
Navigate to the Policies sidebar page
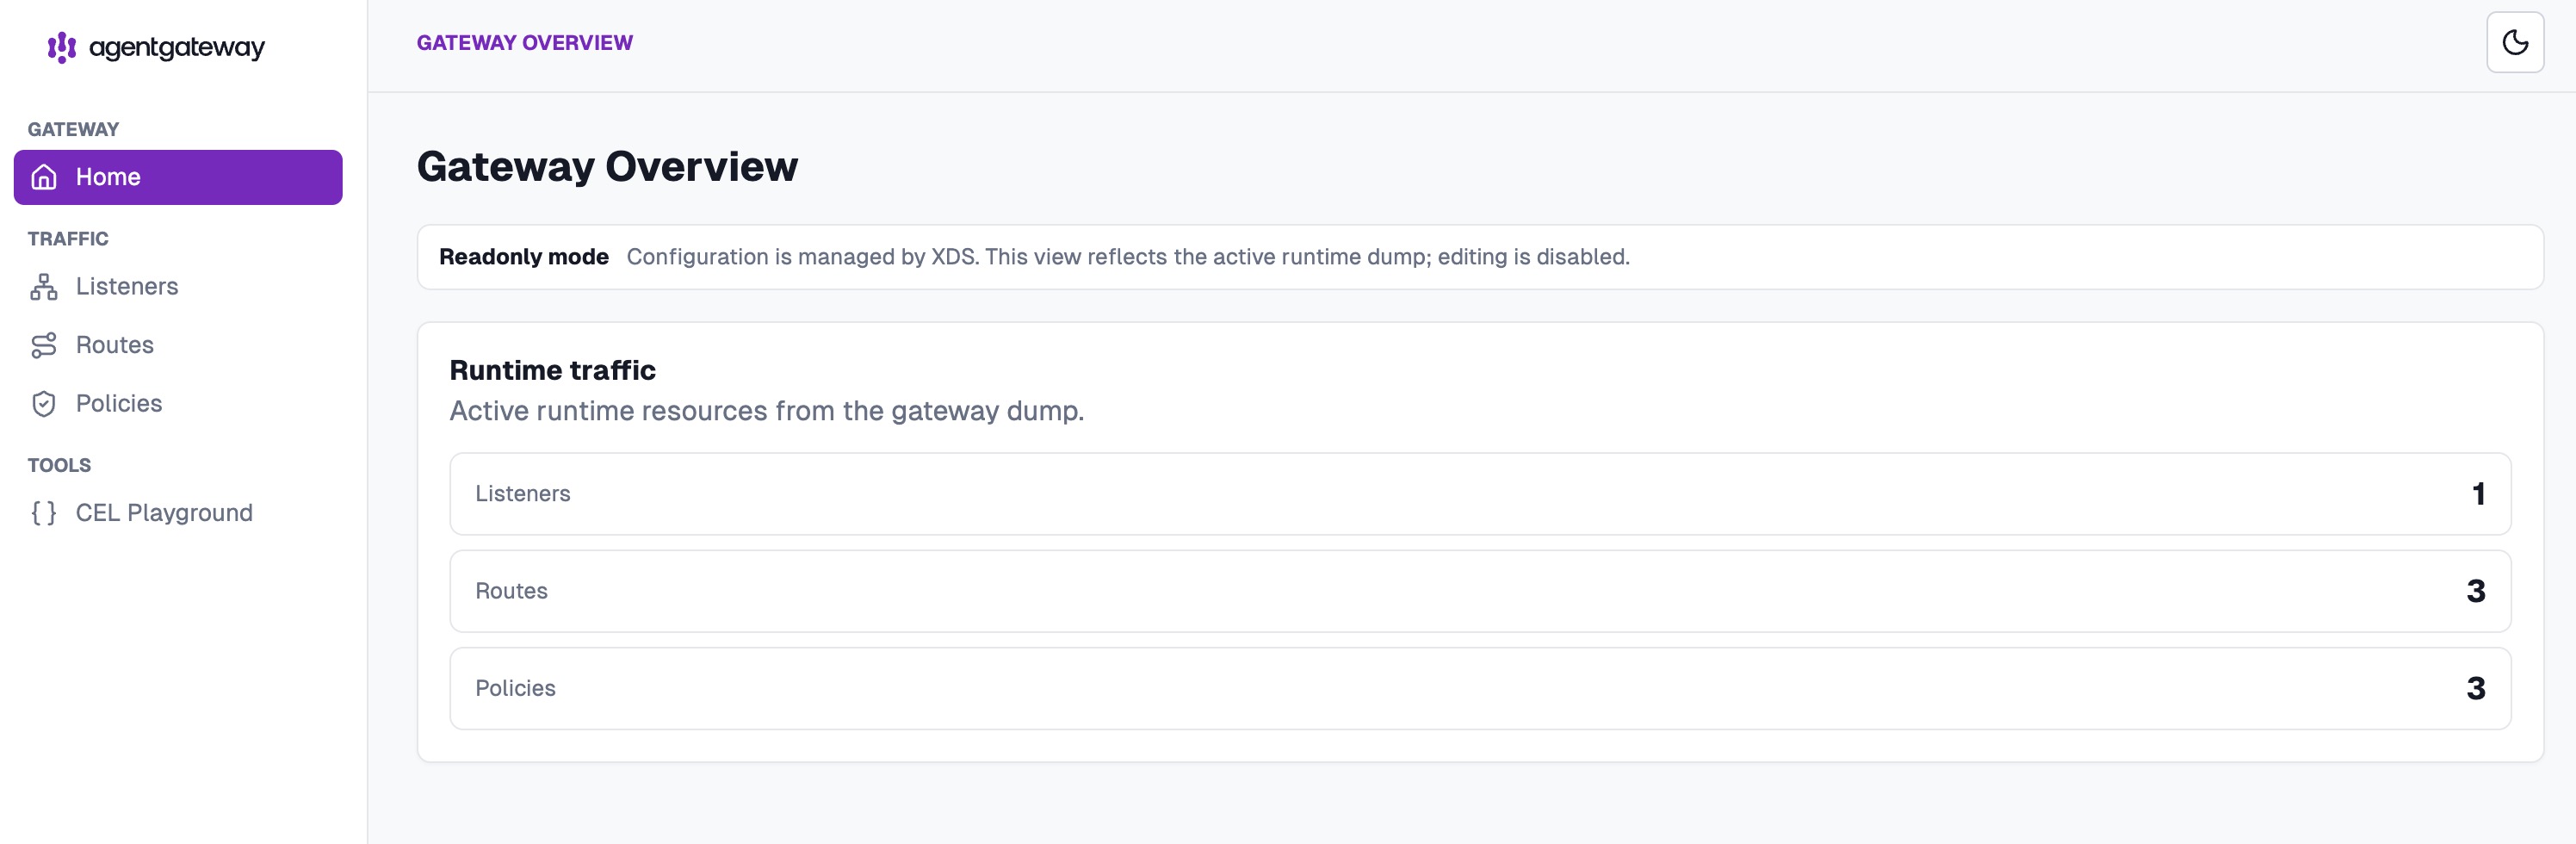178,404
